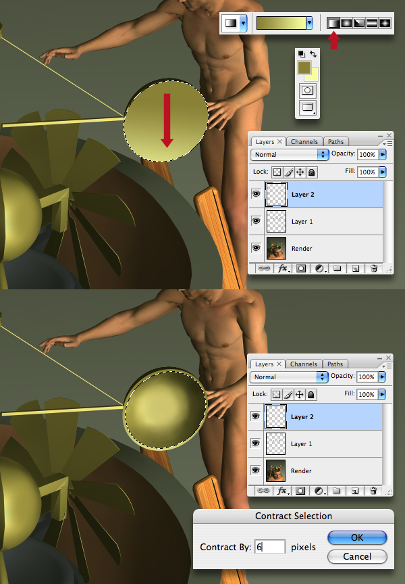Click Link layers icon in upper panel
The width and height of the screenshot is (405, 584).
[x=264, y=268]
